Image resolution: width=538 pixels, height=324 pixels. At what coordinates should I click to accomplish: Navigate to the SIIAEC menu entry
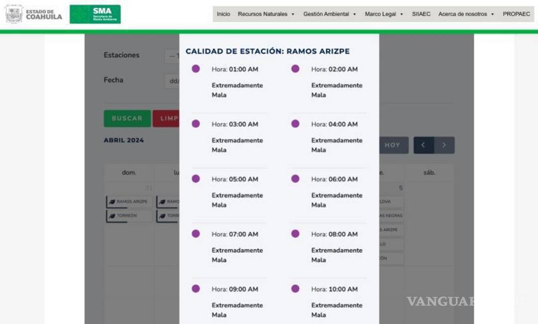[421, 14]
